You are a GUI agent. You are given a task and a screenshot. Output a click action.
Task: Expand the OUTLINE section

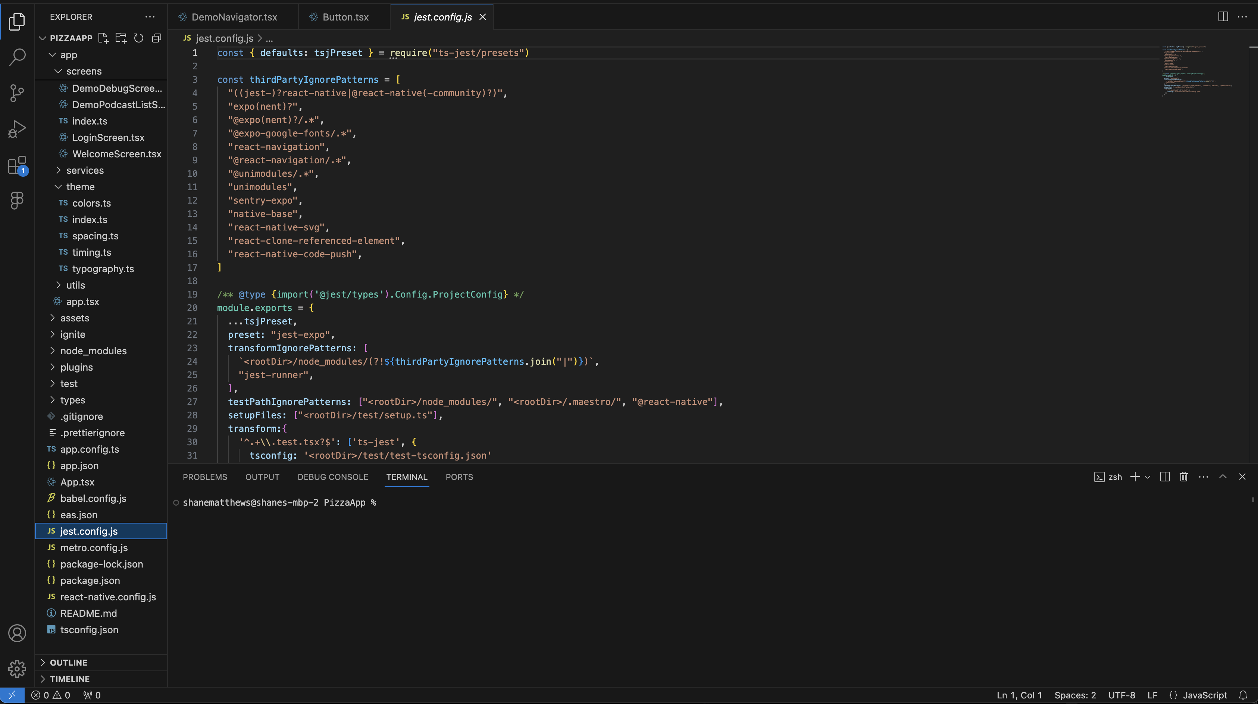pyautogui.click(x=68, y=663)
